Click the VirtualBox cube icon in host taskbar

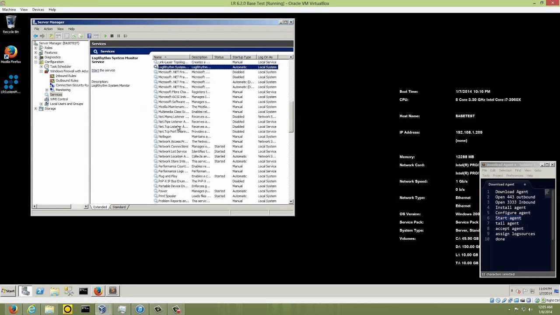[x=102, y=309]
